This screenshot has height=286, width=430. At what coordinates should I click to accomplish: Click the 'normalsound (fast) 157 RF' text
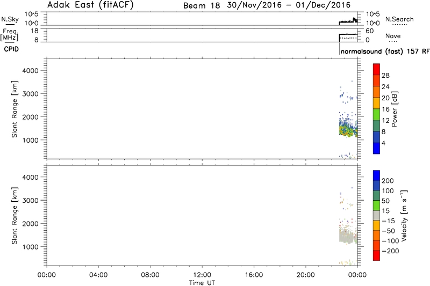pyautogui.click(x=385, y=52)
